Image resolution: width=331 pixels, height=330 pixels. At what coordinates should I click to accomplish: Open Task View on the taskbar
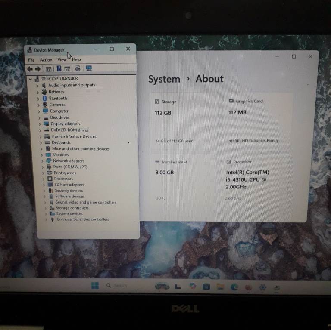(x=178, y=287)
